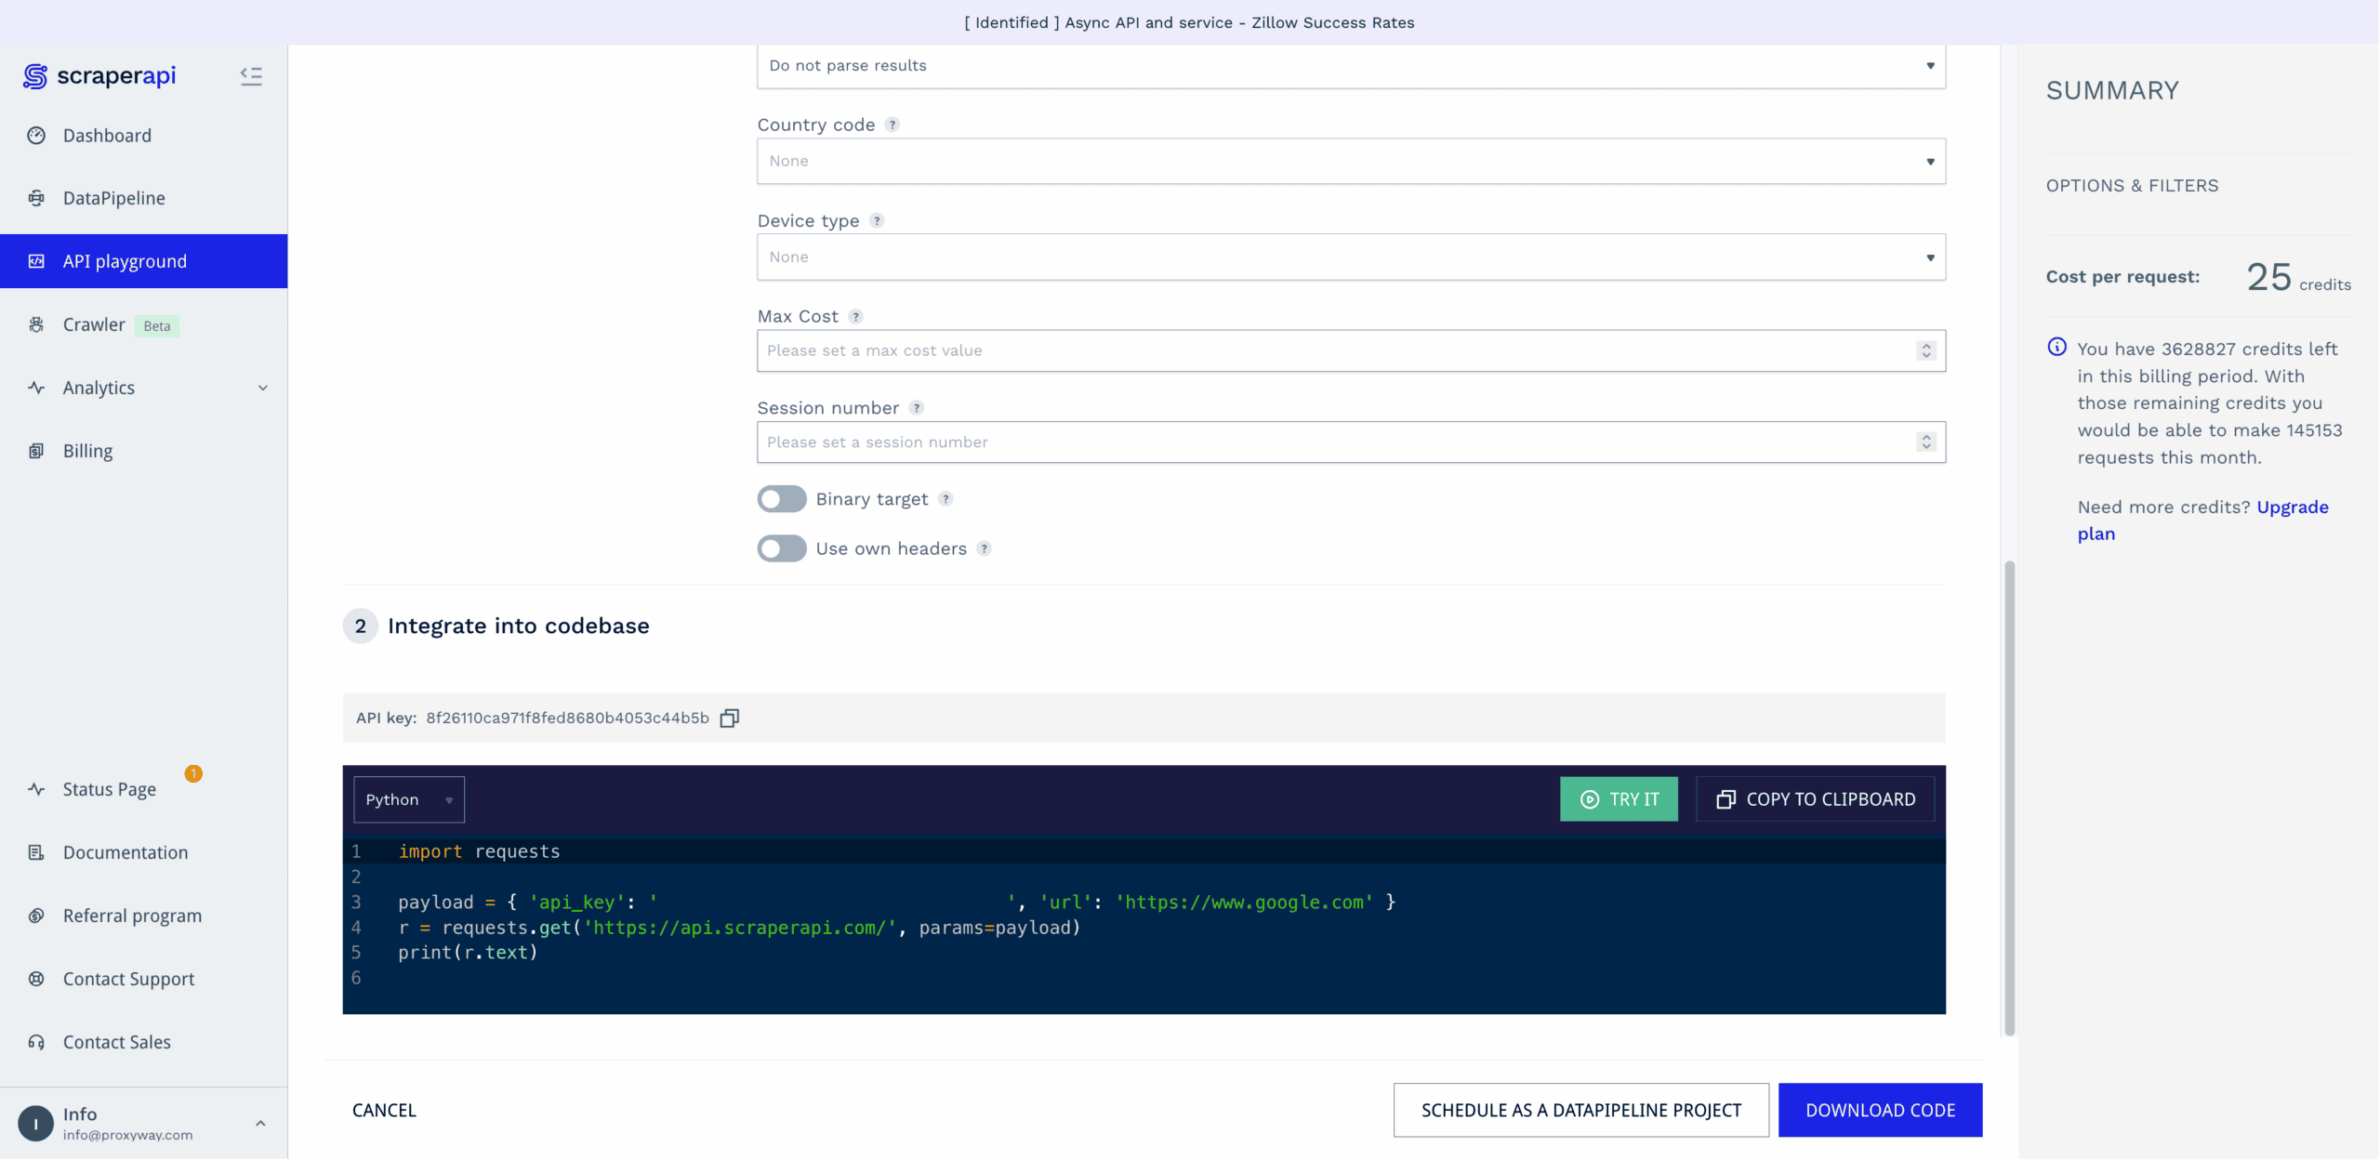The height and width of the screenshot is (1160, 2380).
Task: Turn on the Use own headers switch
Action: click(x=781, y=548)
